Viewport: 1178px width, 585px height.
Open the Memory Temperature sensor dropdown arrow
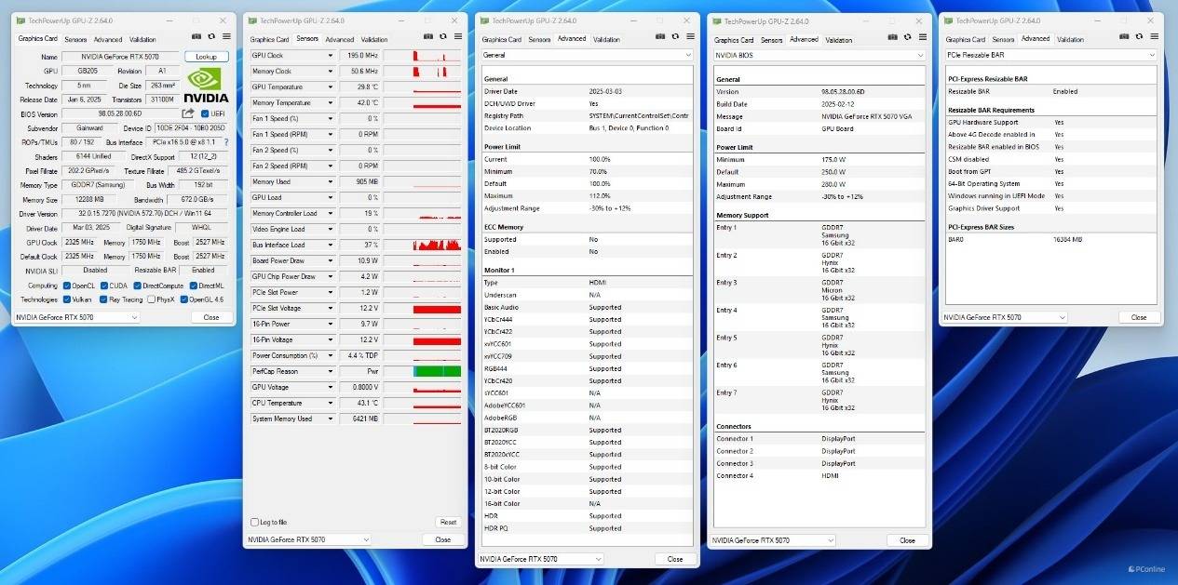(330, 102)
